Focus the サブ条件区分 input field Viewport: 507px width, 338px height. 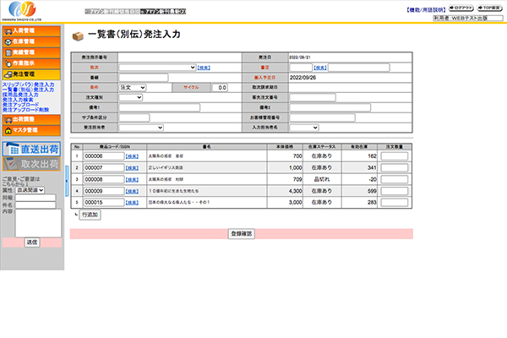(x=134, y=117)
